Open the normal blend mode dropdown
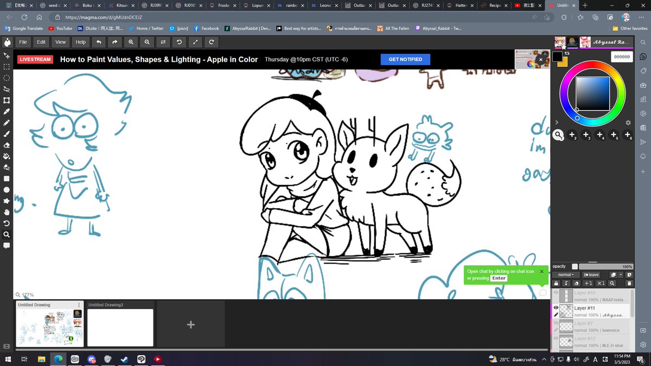The image size is (651, 366). click(x=566, y=275)
